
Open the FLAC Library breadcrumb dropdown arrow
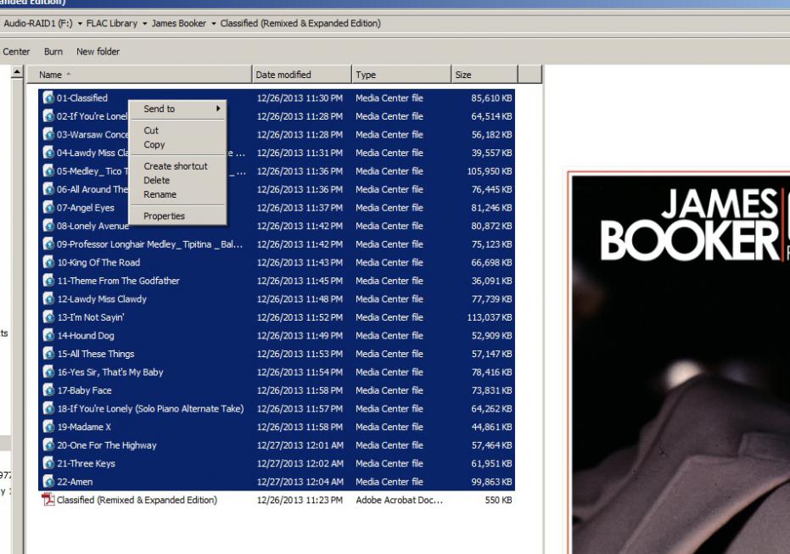145,24
